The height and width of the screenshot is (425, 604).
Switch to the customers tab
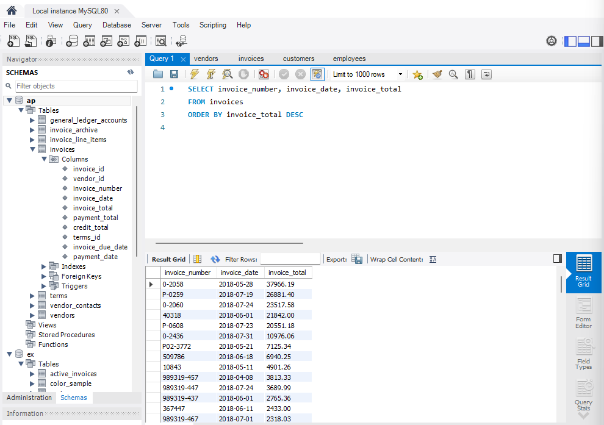pyautogui.click(x=298, y=59)
